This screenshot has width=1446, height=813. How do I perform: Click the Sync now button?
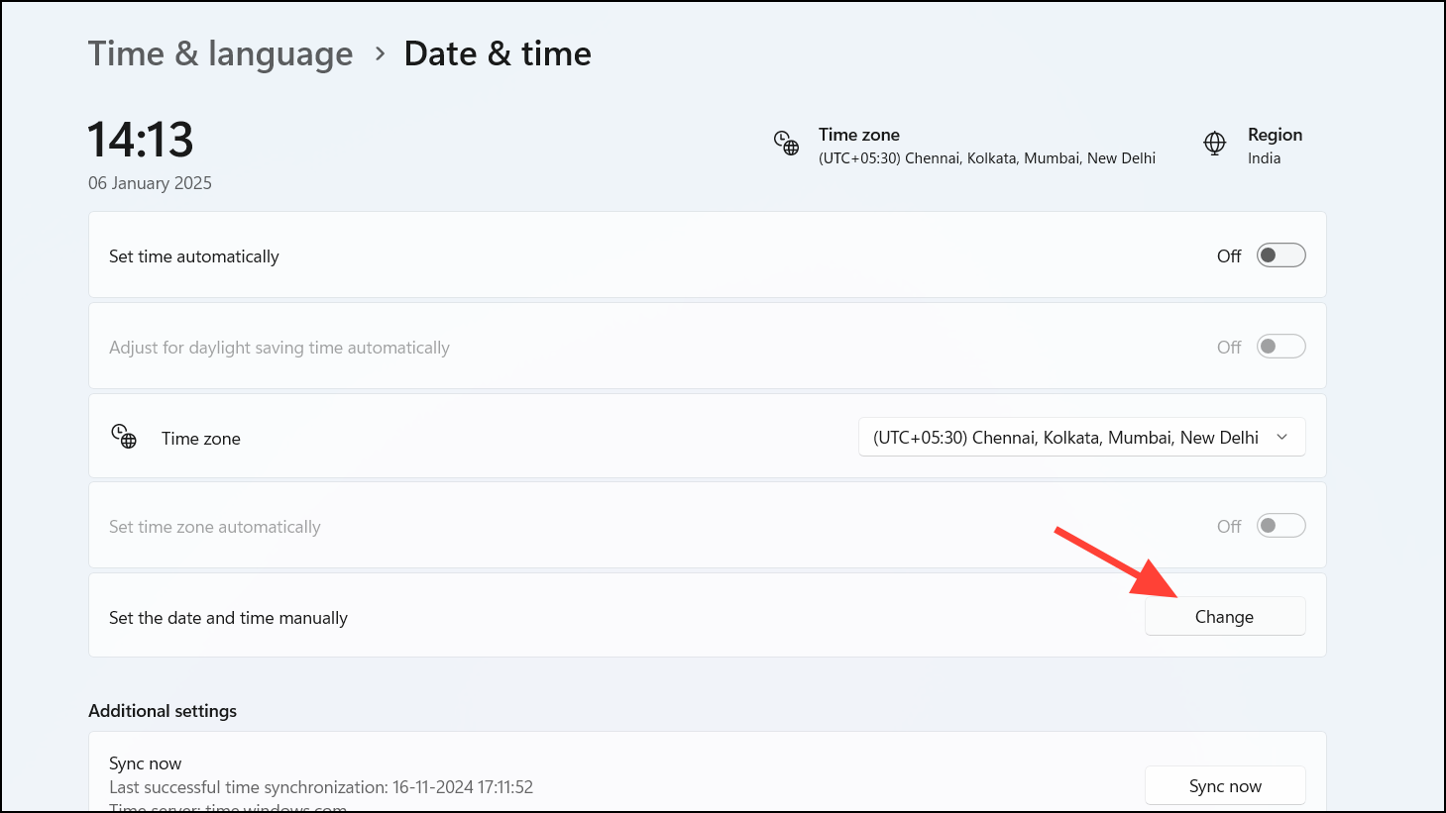coord(1225,785)
